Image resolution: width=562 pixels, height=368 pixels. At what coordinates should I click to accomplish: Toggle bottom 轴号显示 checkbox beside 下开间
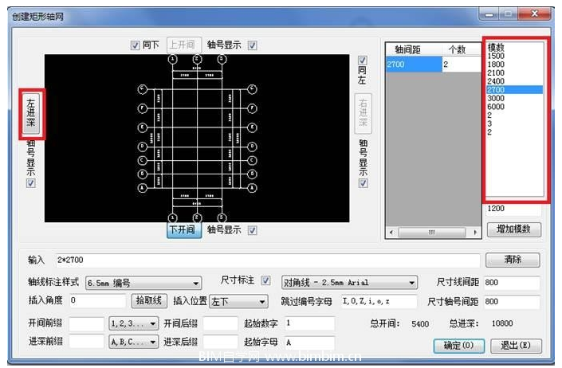(253, 230)
